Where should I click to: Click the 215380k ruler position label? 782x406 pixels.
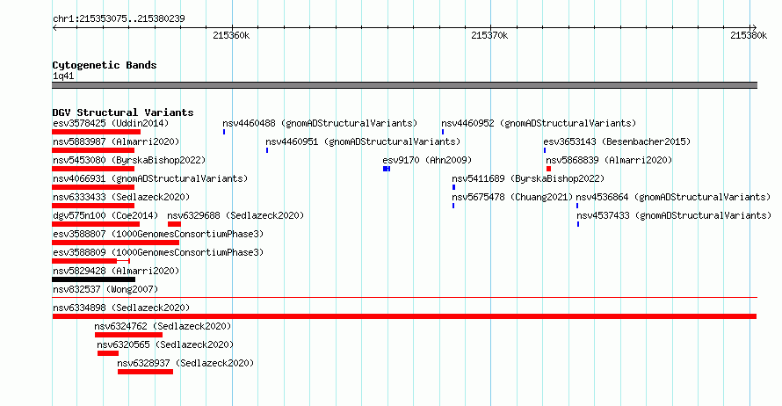pyautogui.click(x=749, y=35)
